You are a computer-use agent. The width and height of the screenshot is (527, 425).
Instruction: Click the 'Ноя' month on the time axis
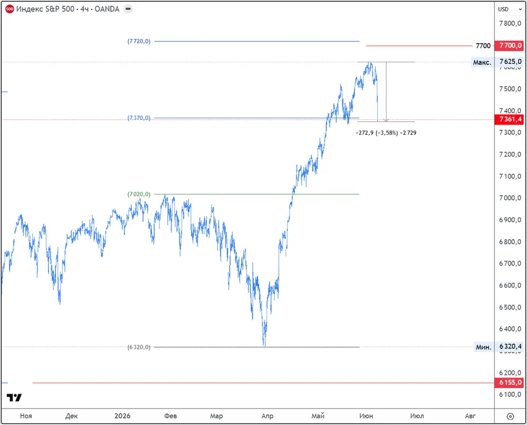click(26, 416)
